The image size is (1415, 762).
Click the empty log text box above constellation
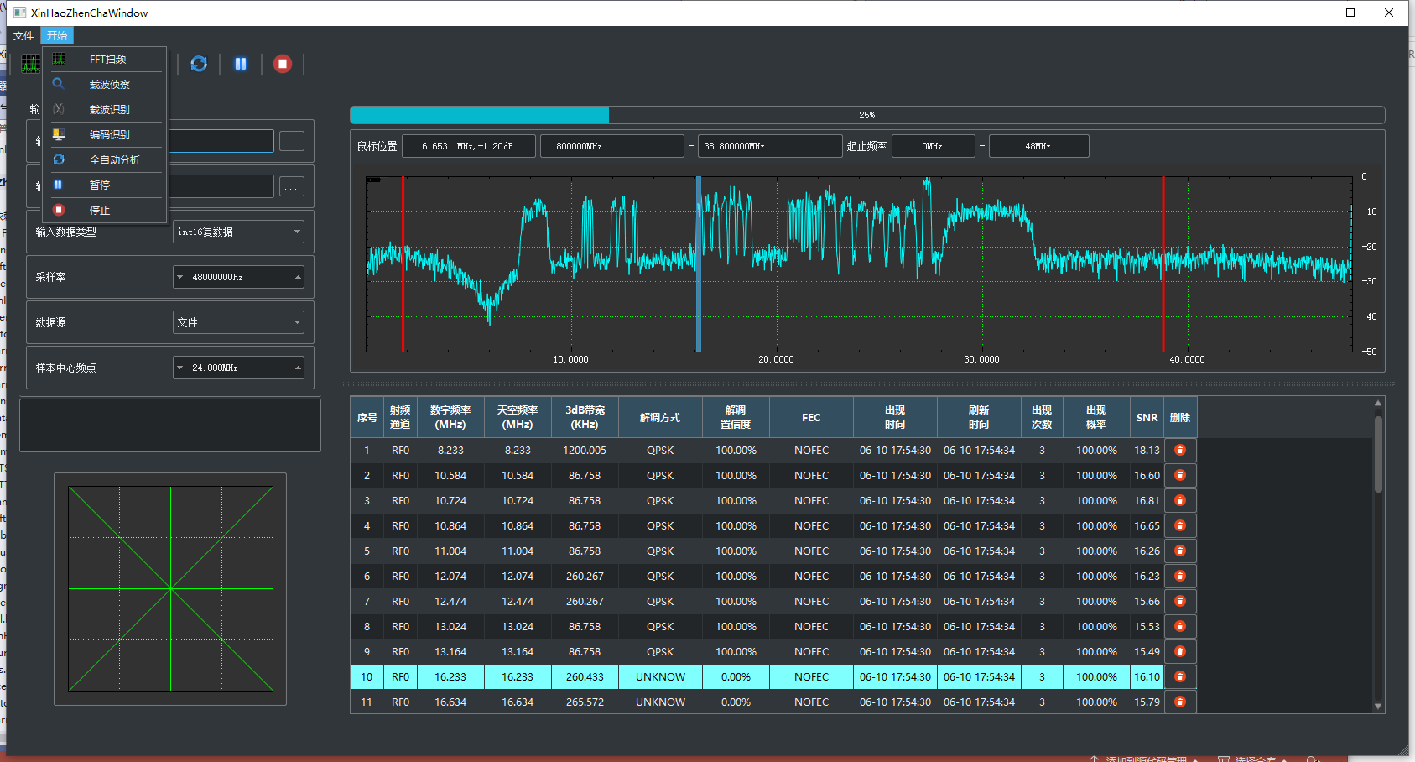[170, 425]
